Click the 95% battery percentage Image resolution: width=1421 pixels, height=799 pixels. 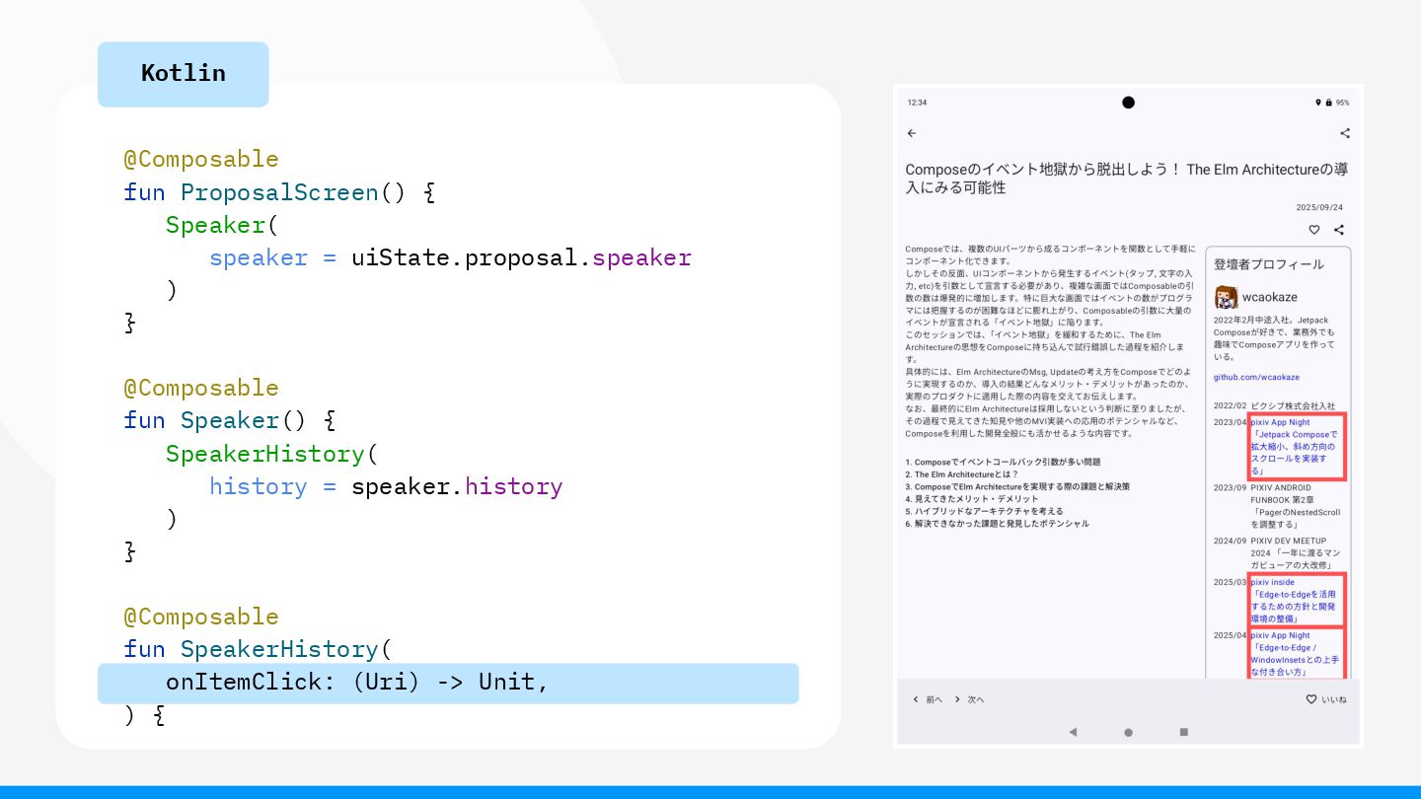coord(1343,103)
